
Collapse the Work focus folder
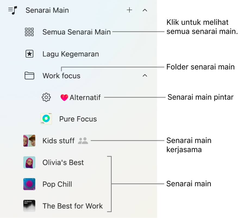145,75
